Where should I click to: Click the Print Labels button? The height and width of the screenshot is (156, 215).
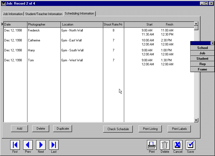[179, 129]
